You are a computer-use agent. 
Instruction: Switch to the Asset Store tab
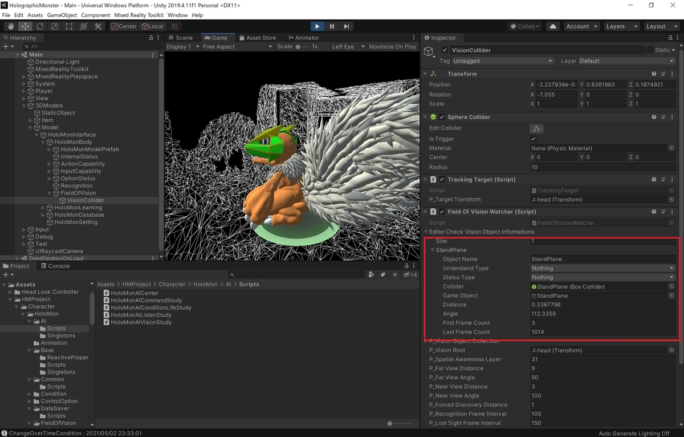pyautogui.click(x=257, y=38)
